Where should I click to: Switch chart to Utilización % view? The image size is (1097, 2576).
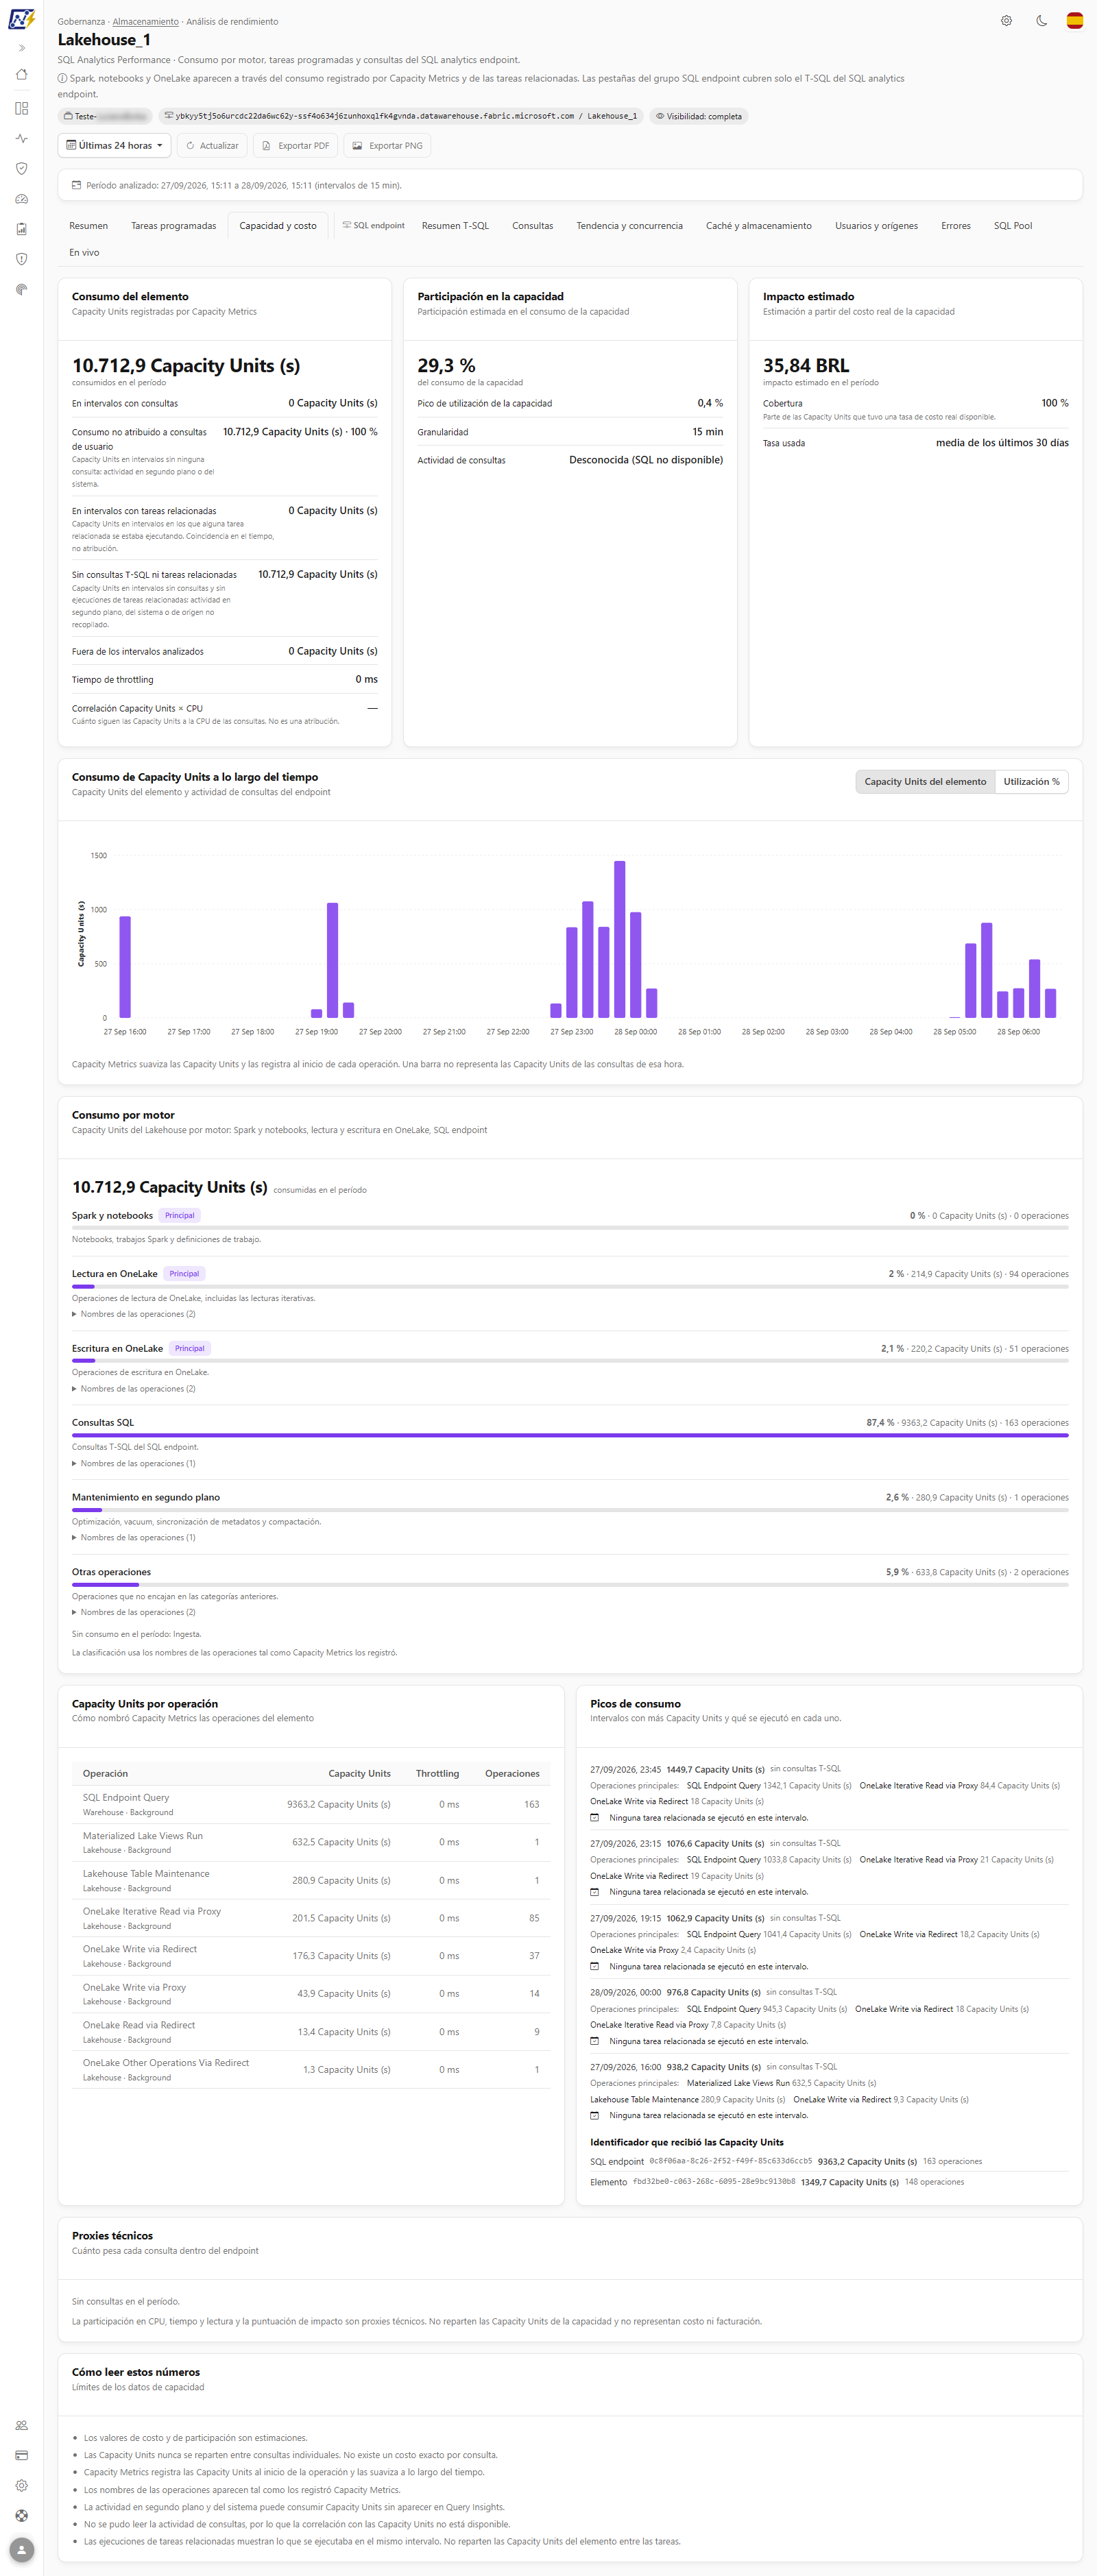point(1031,782)
